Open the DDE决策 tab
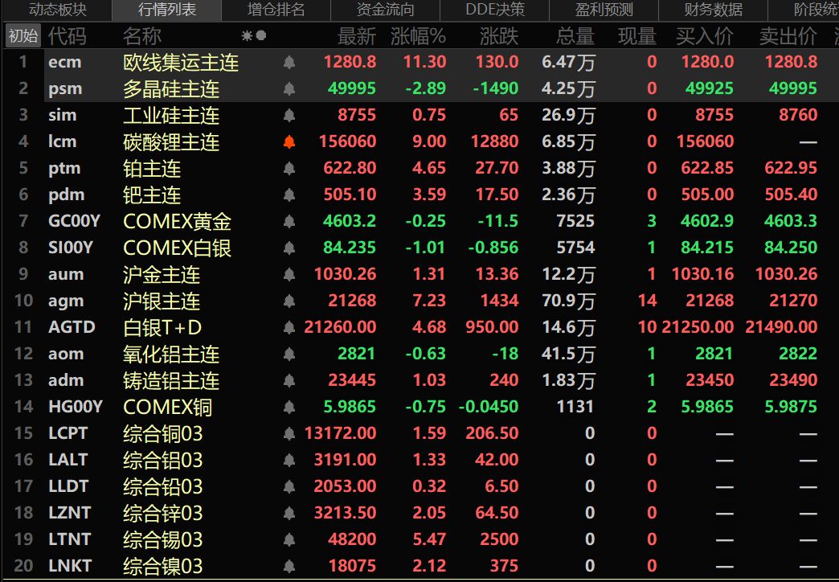This screenshot has height=582, width=839. (495, 10)
